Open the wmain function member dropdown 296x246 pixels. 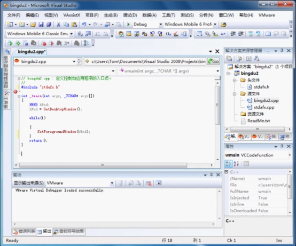[x=217, y=71]
